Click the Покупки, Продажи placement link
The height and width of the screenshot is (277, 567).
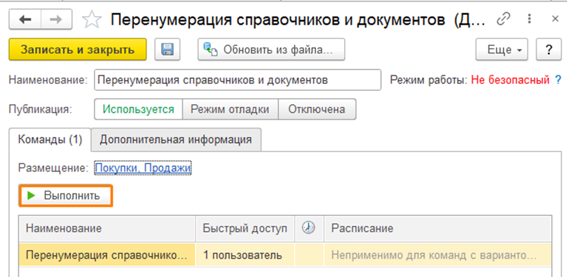coord(143,168)
